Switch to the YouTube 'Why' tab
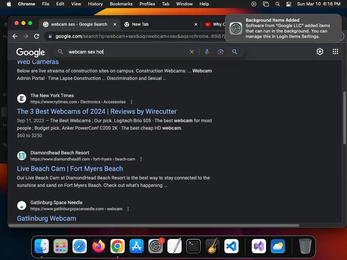The image size is (347, 260). coord(215,24)
